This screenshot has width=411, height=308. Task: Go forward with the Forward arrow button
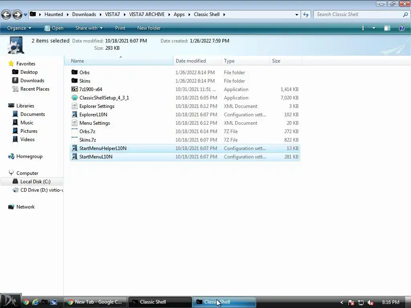pyautogui.click(x=17, y=14)
